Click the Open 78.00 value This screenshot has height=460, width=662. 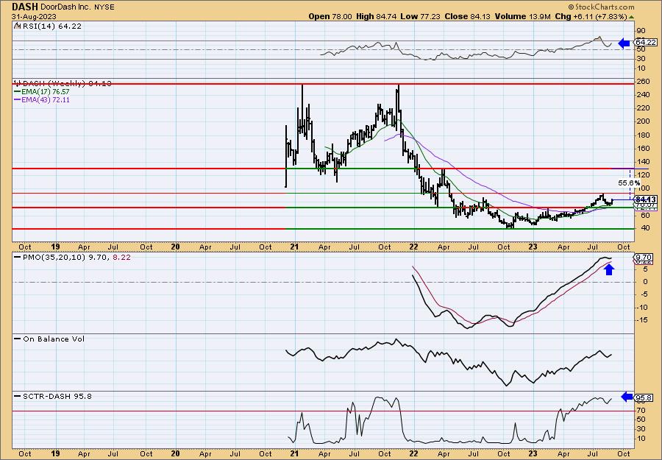tap(330, 16)
